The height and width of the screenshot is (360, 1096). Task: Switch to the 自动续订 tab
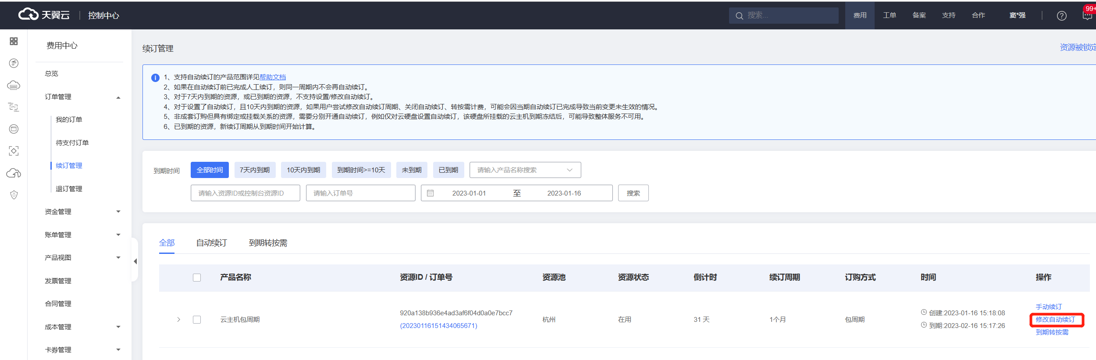tap(211, 243)
